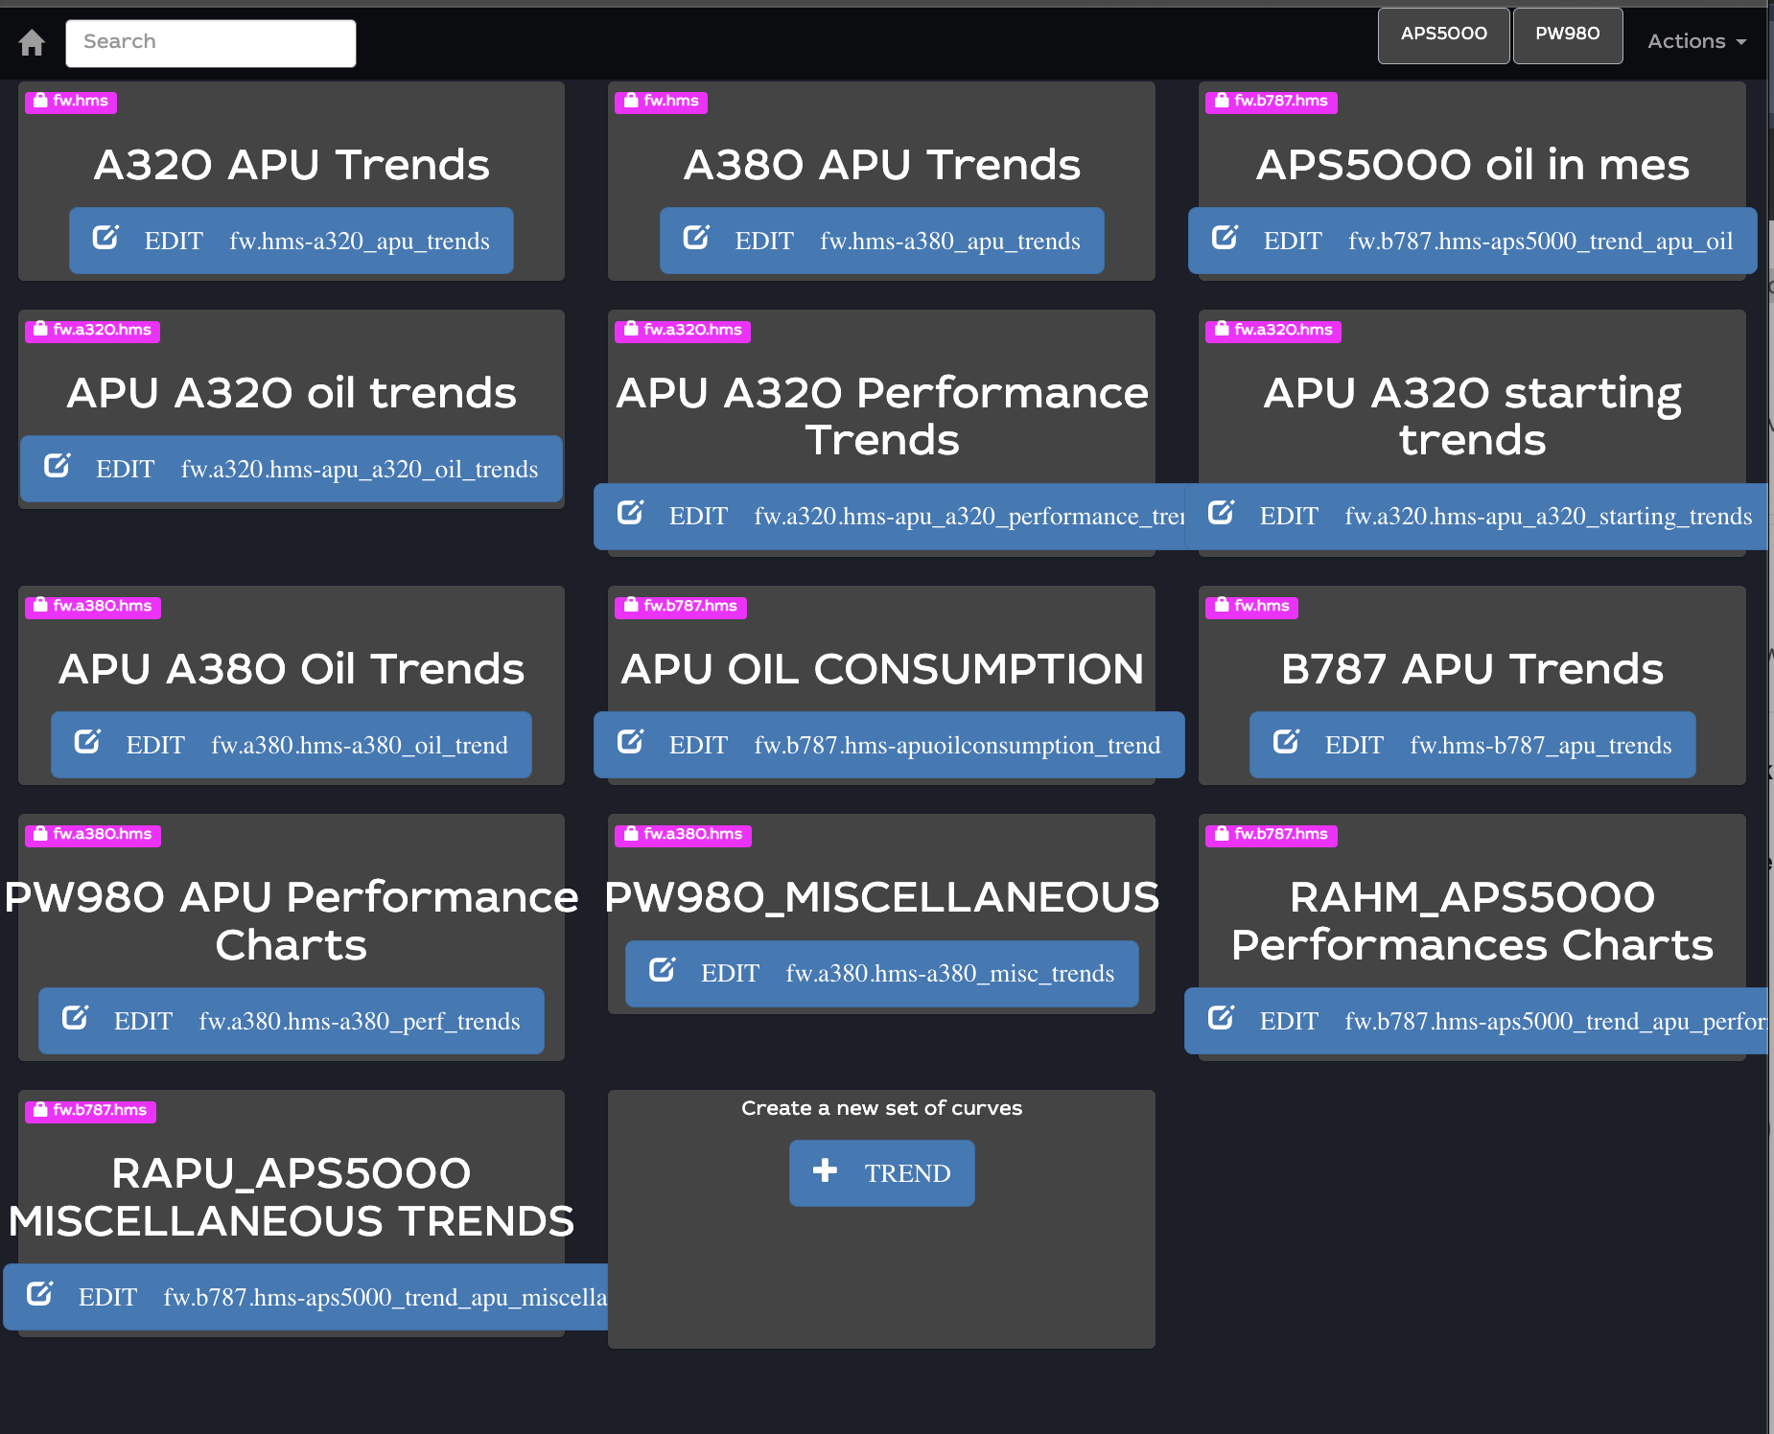This screenshot has height=1434, width=1774.
Task: Click edit pencil icon for apu_a320_starting_trends
Action: coord(1221,513)
